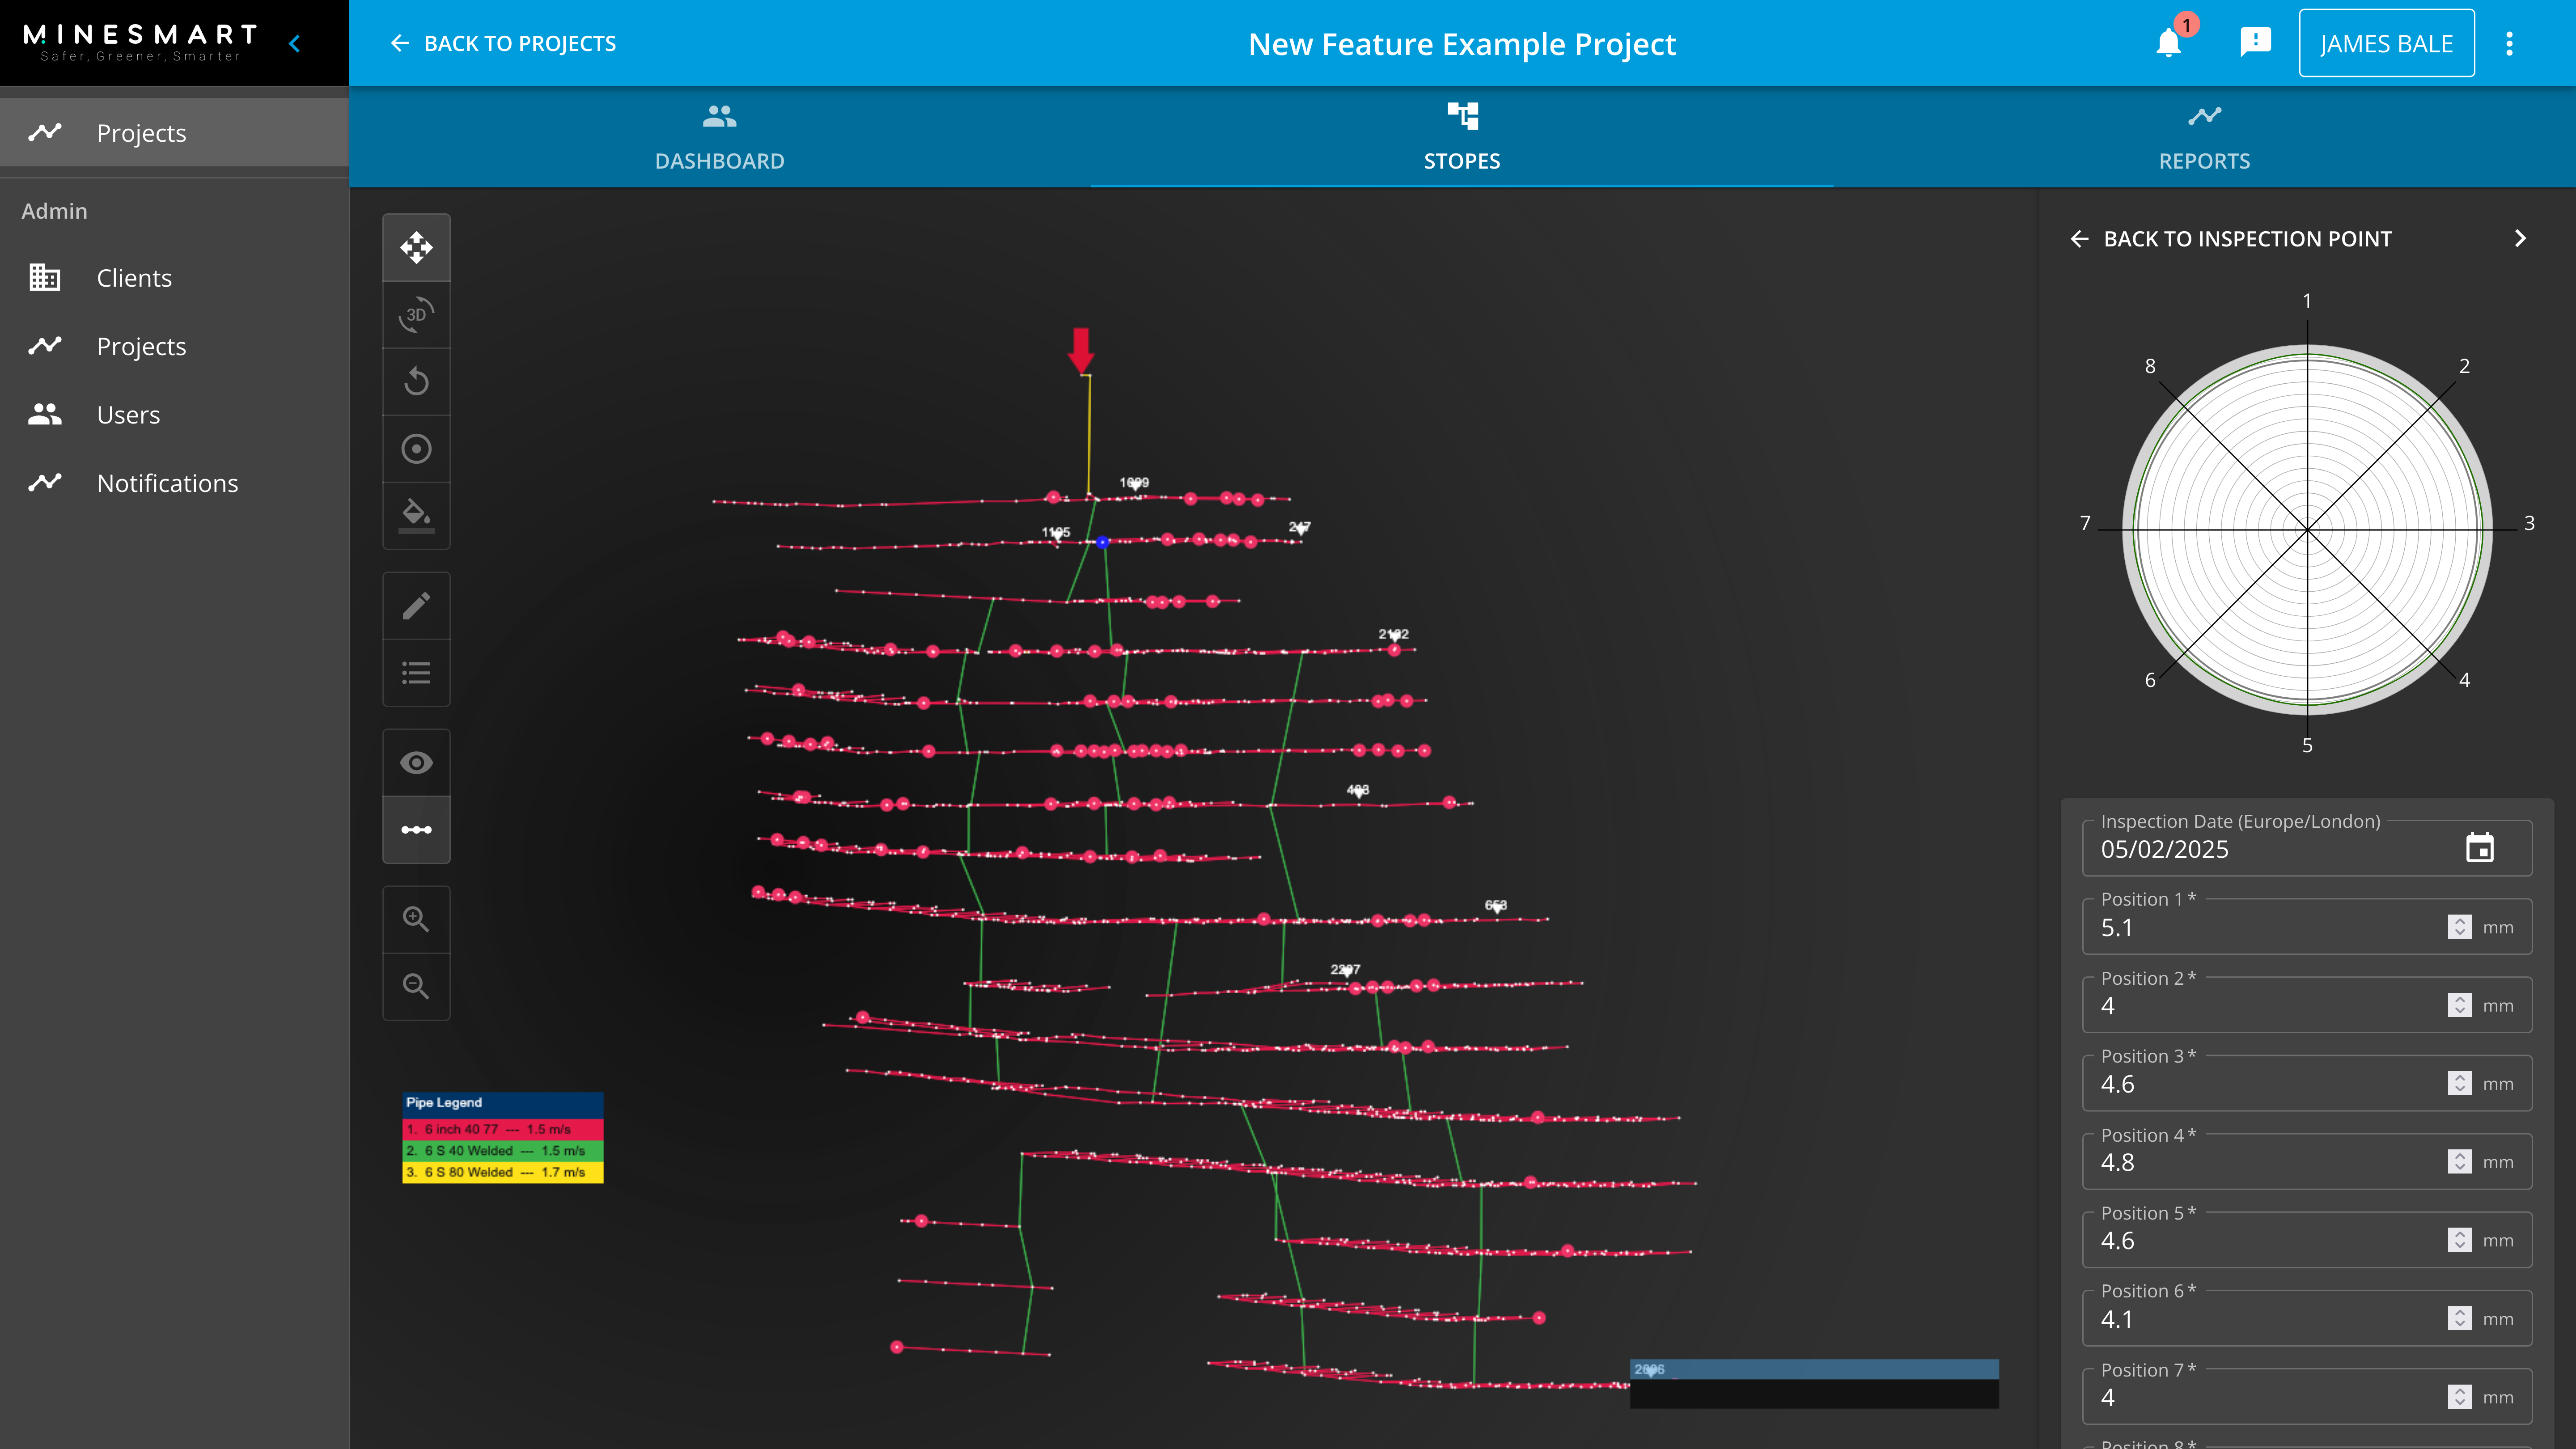Reset the view rotation

click(416, 381)
